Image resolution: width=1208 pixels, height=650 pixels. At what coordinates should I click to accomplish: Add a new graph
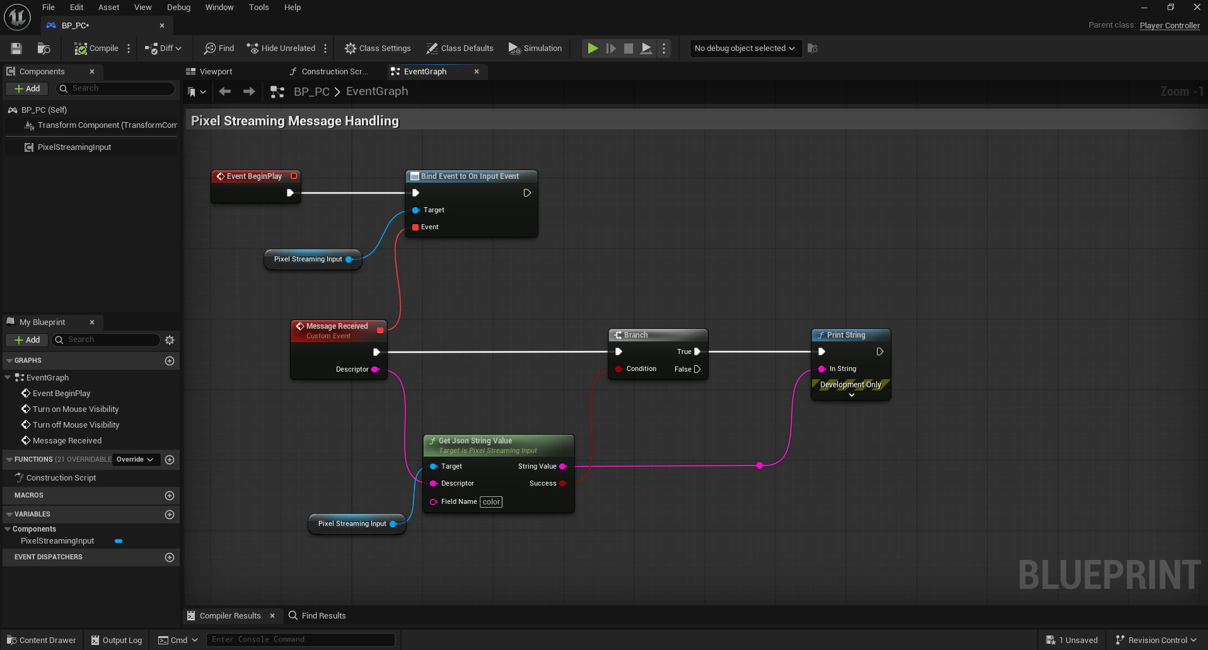(x=170, y=361)
